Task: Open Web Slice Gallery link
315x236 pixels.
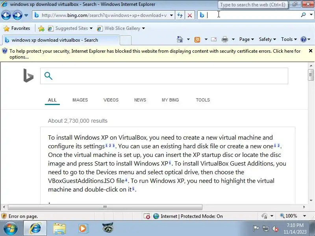Action: pos(119,28)
